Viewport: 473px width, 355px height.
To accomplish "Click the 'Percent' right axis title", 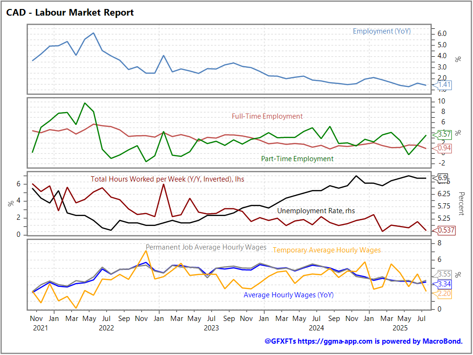I will click(x=461, y=203).
